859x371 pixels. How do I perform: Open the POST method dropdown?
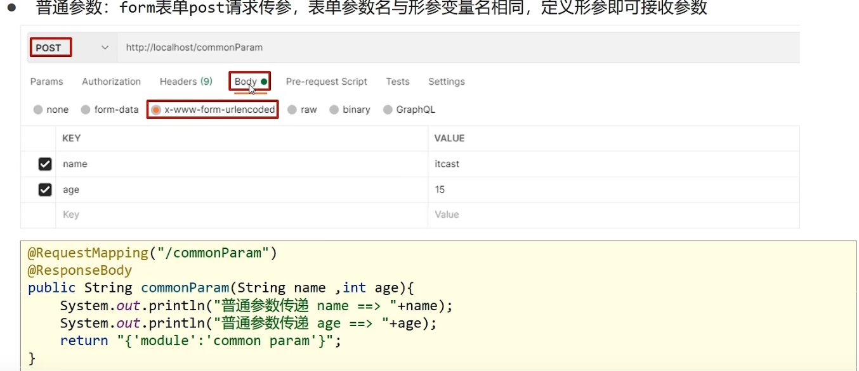click(x=72, y=47)
